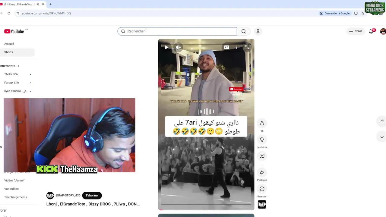Expand the Abonnements section chevron

tap(18, 66)
